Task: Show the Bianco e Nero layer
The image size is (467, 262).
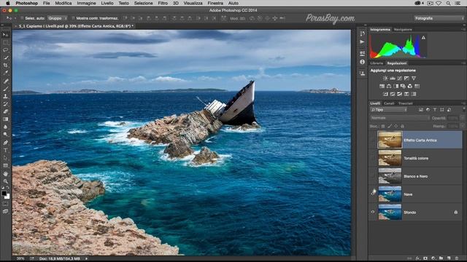Action: [x=373, y=176]
